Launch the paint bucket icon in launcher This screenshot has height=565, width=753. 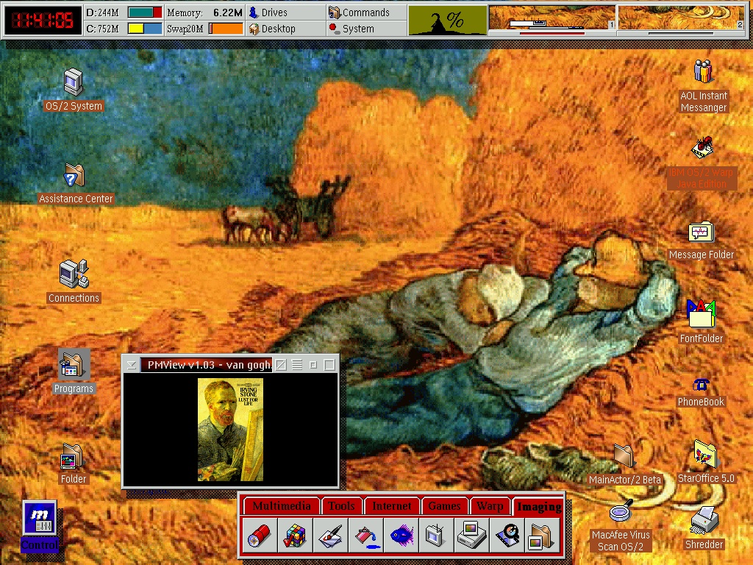pos(366,536)
